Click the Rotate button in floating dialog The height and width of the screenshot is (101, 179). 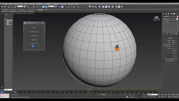click(x=34, y=28)
